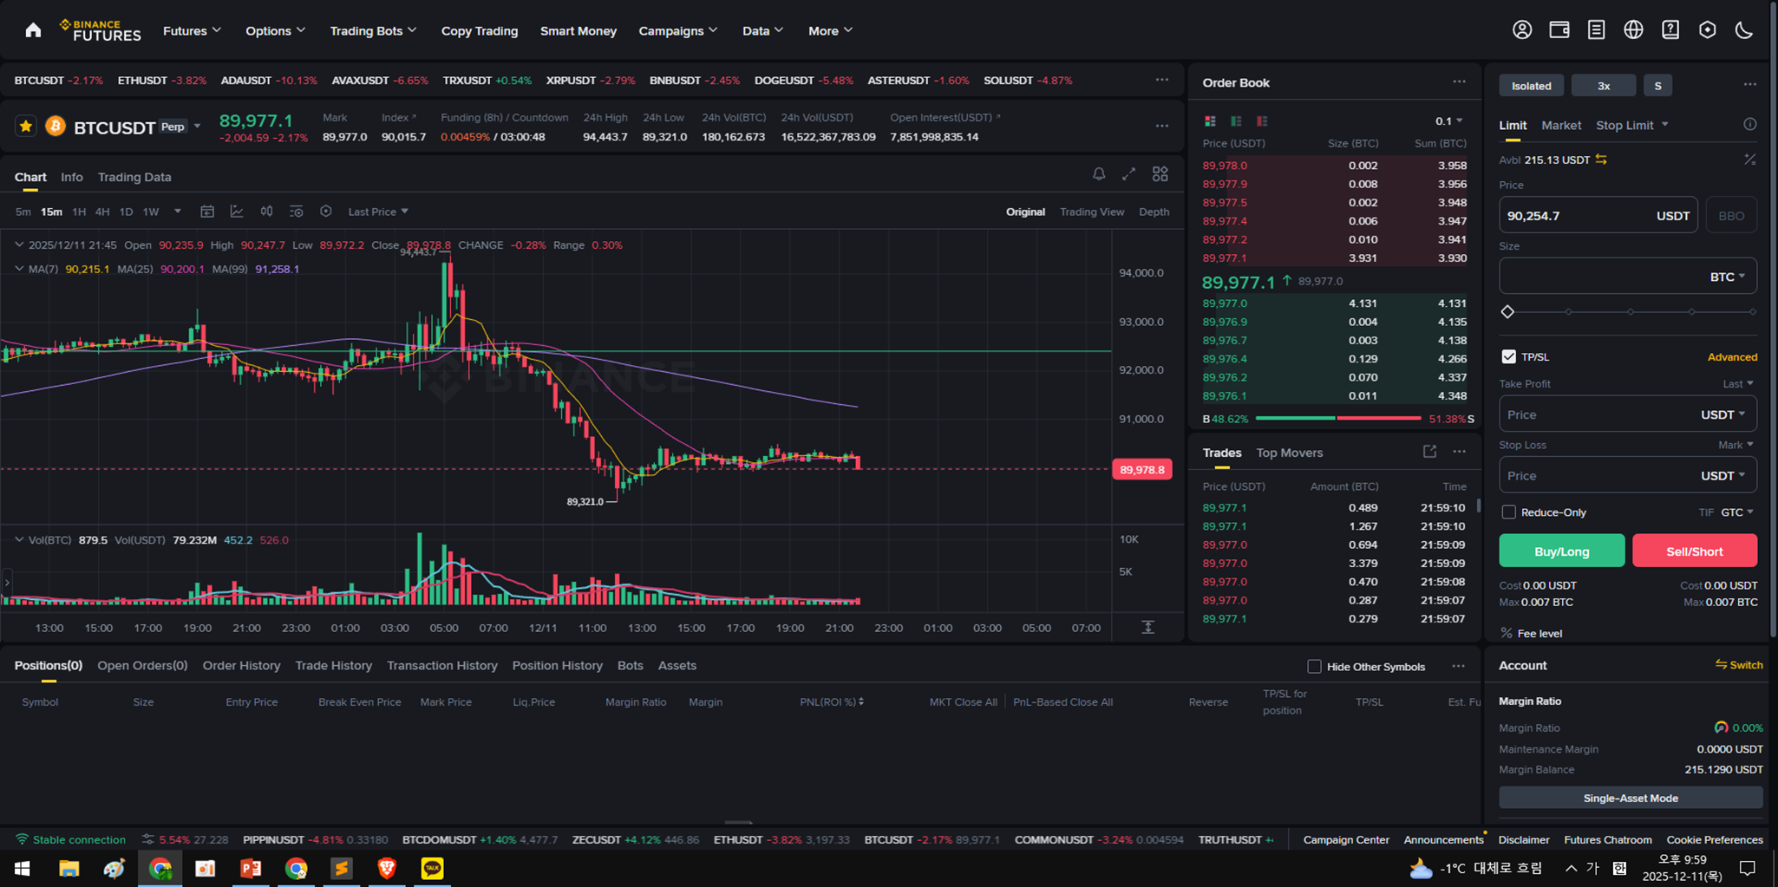Uncheck the TP/SL checkbox

[1509, 356]
